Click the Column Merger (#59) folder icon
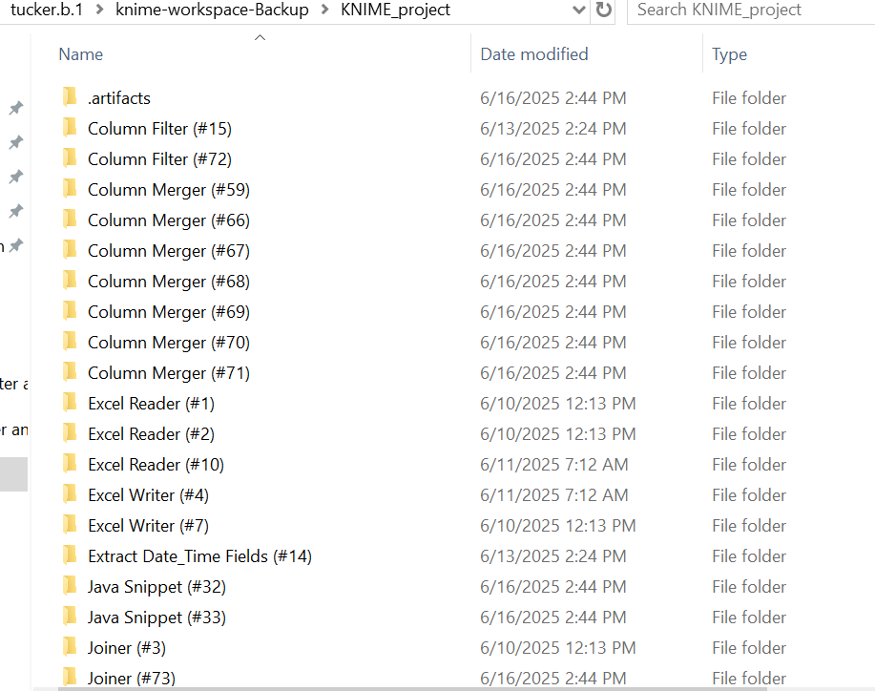The height and width of the screenshot is (691, 875). coord(70,189)
